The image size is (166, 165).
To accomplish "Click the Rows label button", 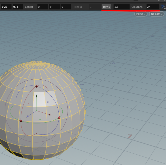I will pos(106,7).
